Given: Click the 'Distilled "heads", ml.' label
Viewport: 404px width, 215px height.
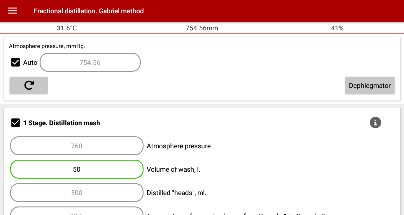Looking at the screenshot, I should (x=176, y=193).
